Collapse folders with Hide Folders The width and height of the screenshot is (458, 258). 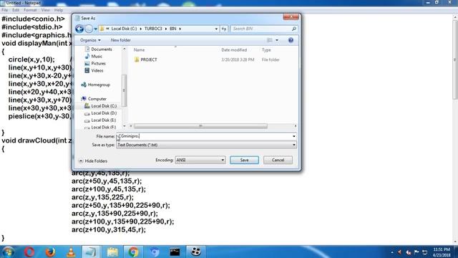(x=93, y=161)
